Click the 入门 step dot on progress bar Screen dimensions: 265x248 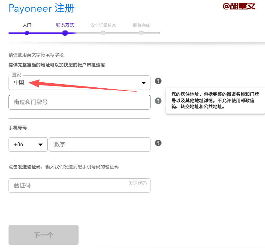[27, 33]
